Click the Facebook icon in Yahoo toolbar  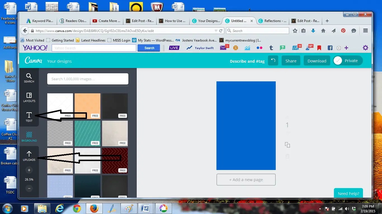point(330,48)
